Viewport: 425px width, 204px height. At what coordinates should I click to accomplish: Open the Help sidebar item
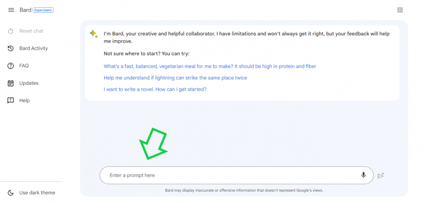24,101
